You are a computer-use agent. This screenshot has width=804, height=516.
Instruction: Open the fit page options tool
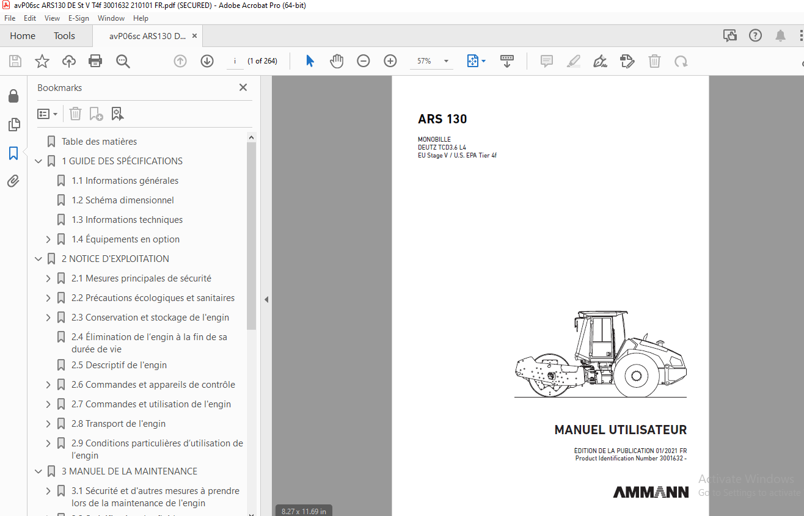click(476, 61)
